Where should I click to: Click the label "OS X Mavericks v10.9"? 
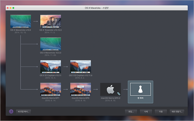pos(20,30)
